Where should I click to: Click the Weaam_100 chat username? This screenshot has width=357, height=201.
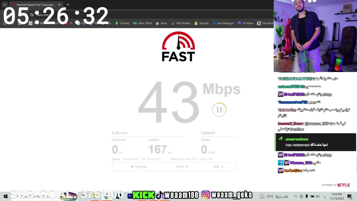(x=301, y=163)
